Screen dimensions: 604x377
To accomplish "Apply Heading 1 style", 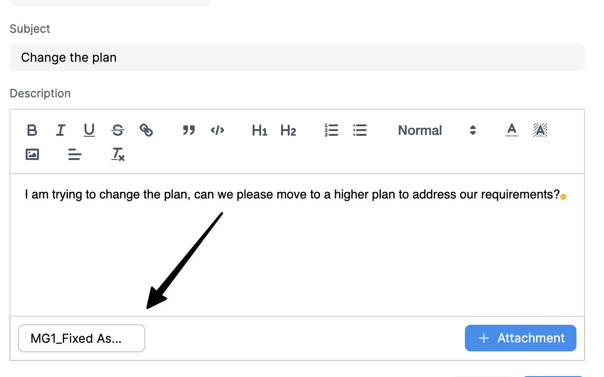I will [x=259, y=130].
